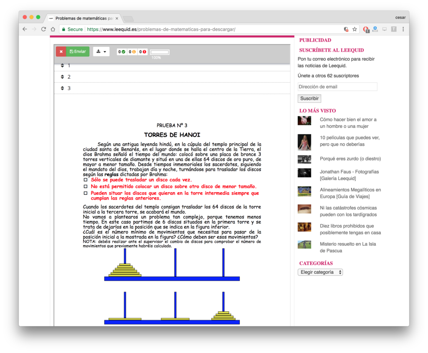Click the red X cancel button
The width and height of the screenshot is (428, 353).
(61, 52)
